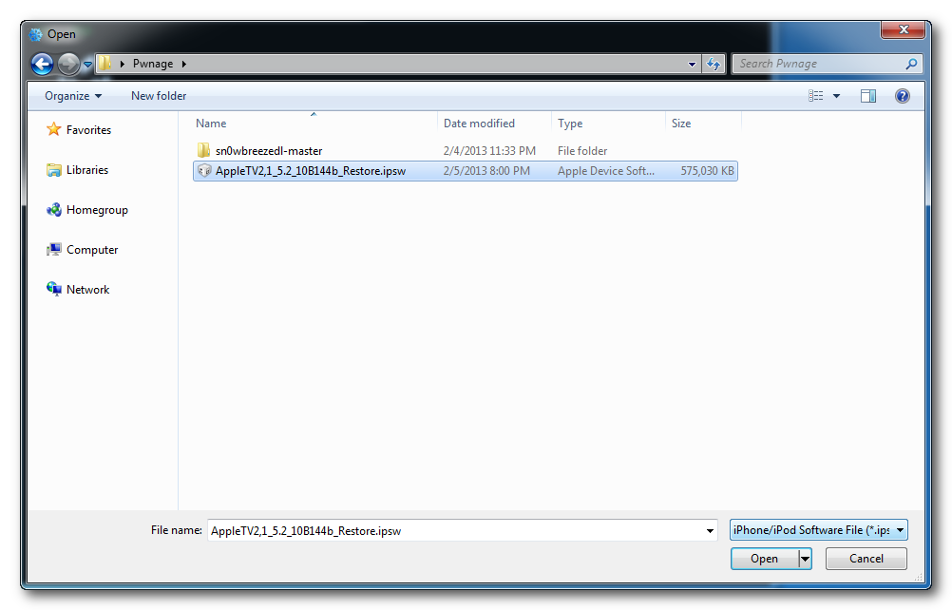Click the magnifier search icon
The height and width of the screenshot is (610, 952).
click(x=911, y=64)
